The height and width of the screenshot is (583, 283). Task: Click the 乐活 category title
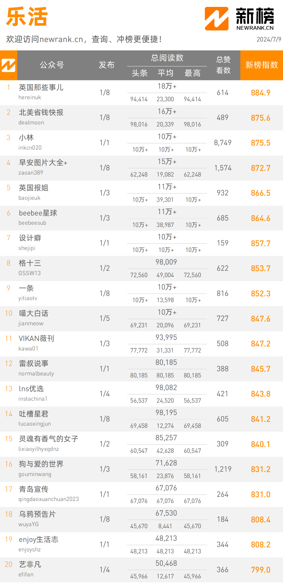tap(27, 17)
